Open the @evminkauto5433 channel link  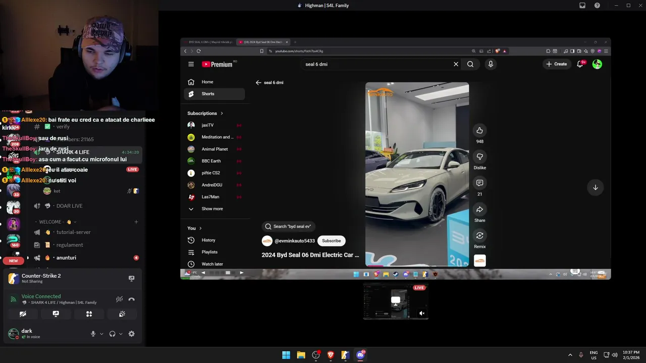click(x=295, y=241)
